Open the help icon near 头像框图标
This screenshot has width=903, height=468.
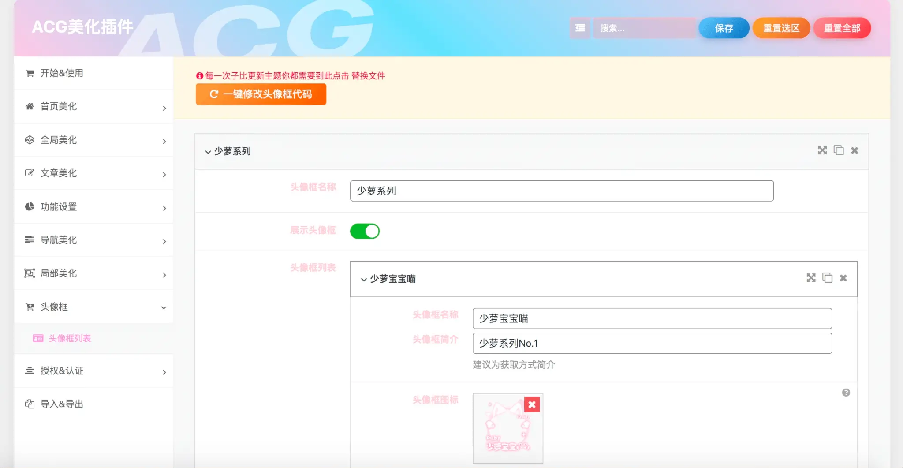coord(846,392)
